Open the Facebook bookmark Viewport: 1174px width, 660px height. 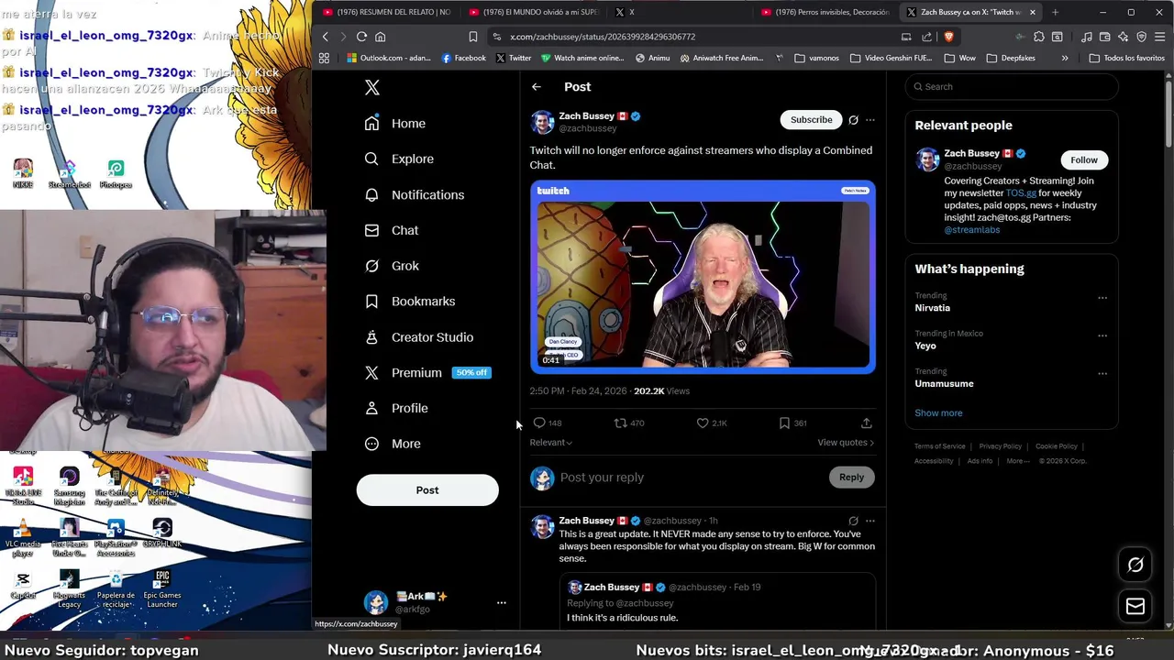[463, 58]
